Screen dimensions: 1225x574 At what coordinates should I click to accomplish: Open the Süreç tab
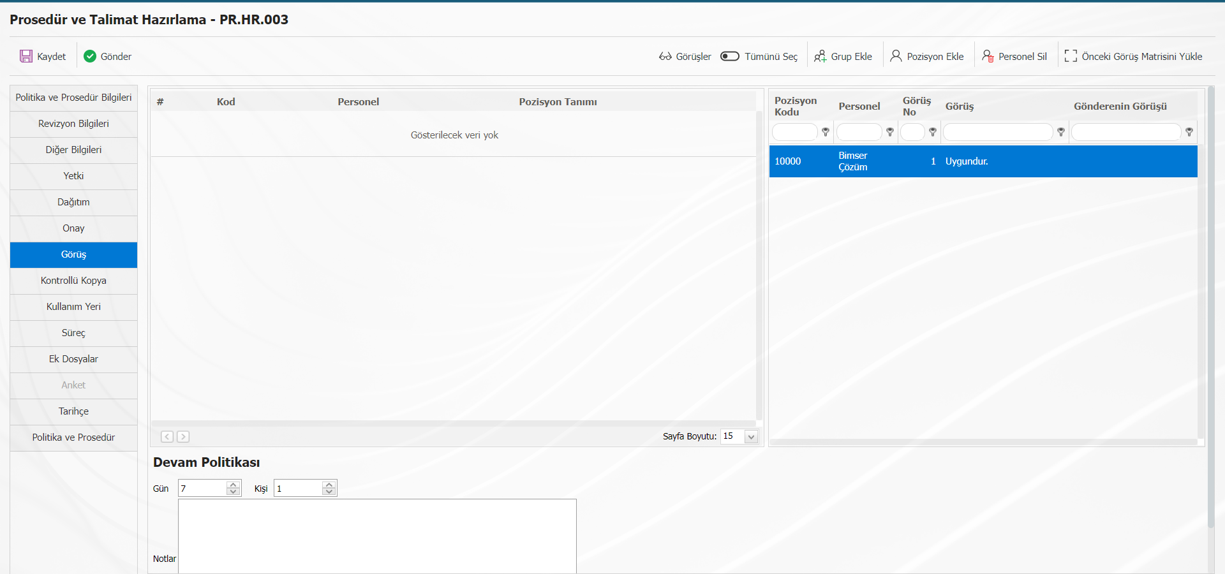(x=73, y=333)
